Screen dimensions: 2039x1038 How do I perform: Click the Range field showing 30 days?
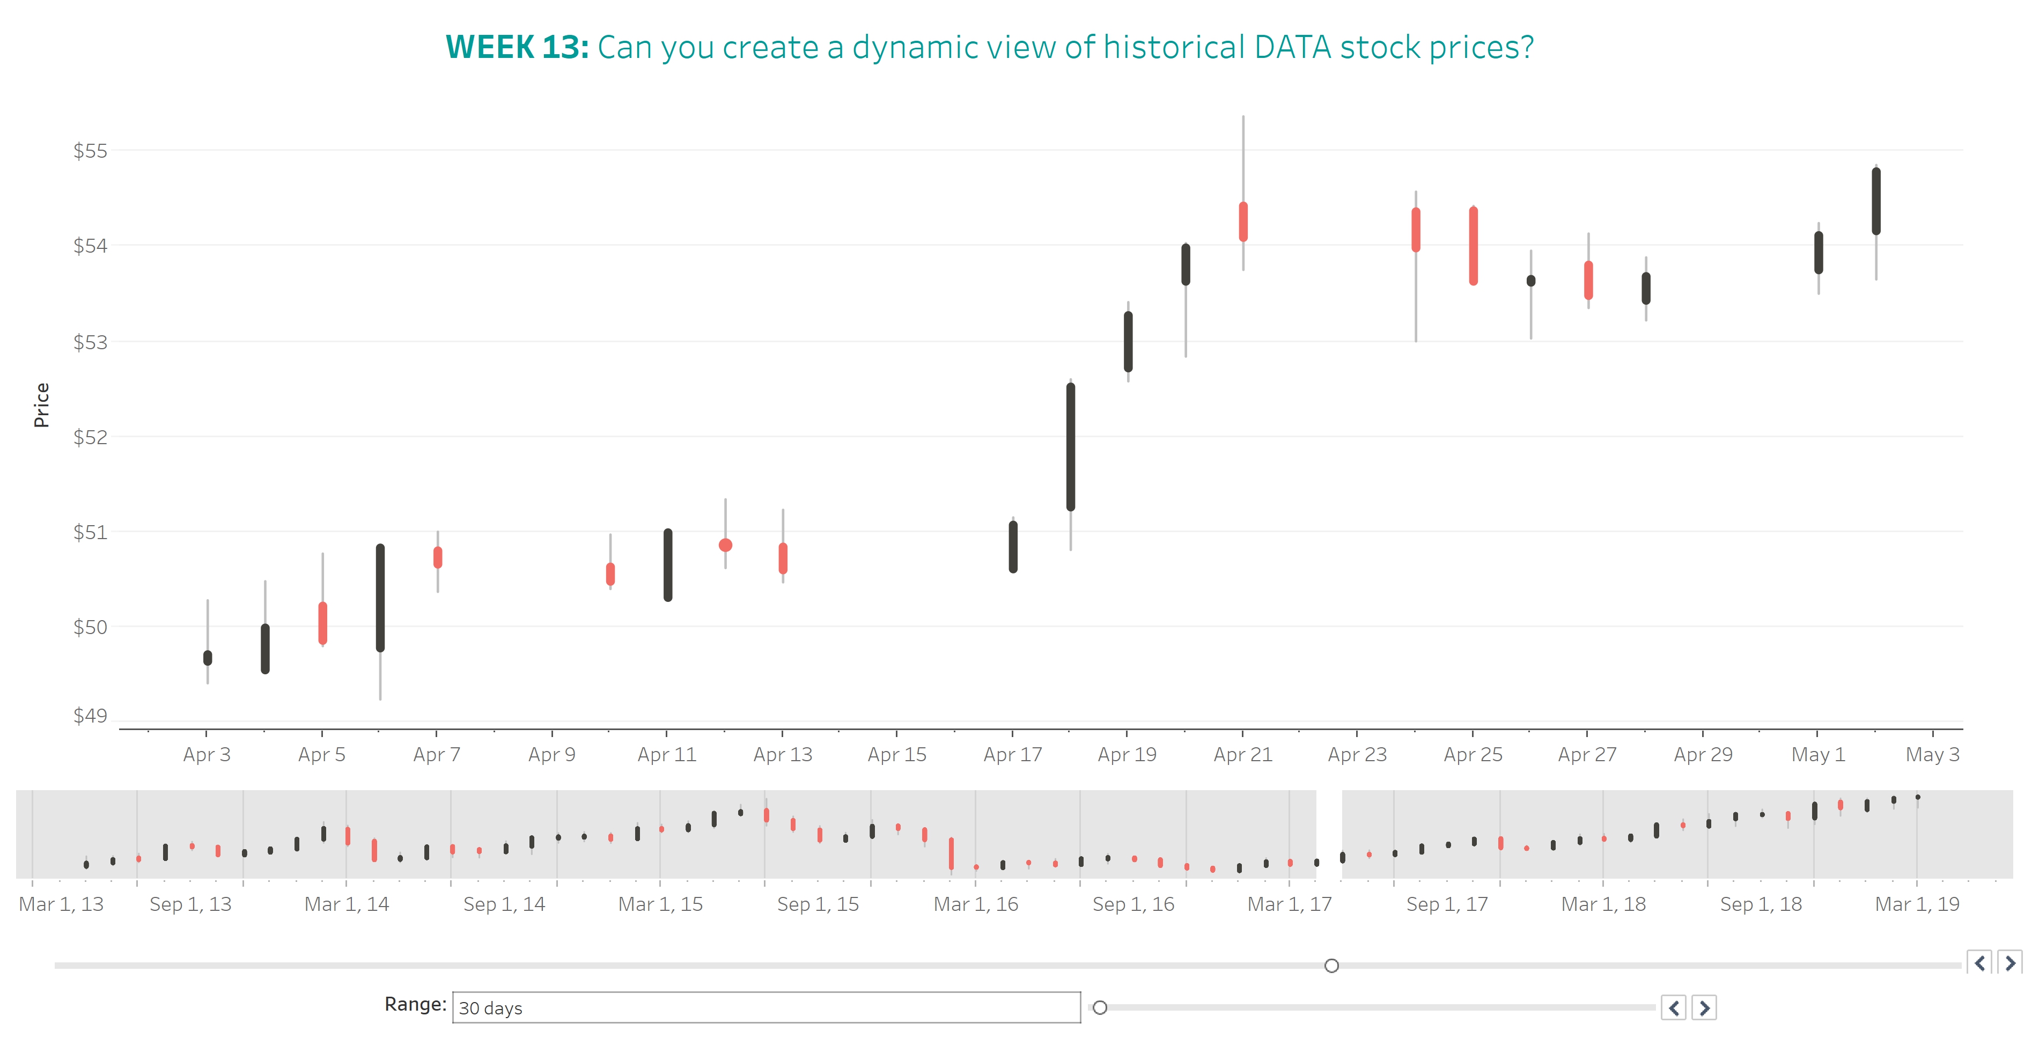pyautogui.click(x=765, y=1008)
